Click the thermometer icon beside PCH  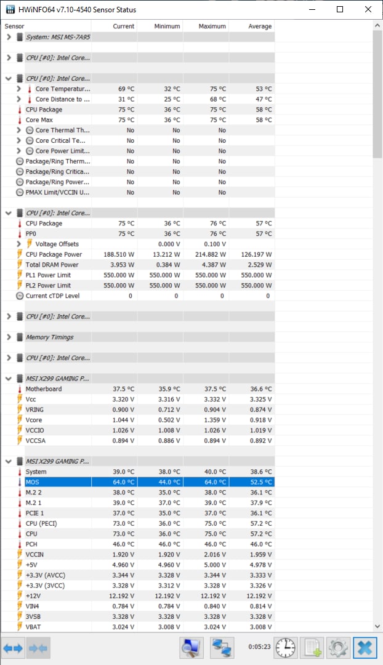[x=20, y=544]
